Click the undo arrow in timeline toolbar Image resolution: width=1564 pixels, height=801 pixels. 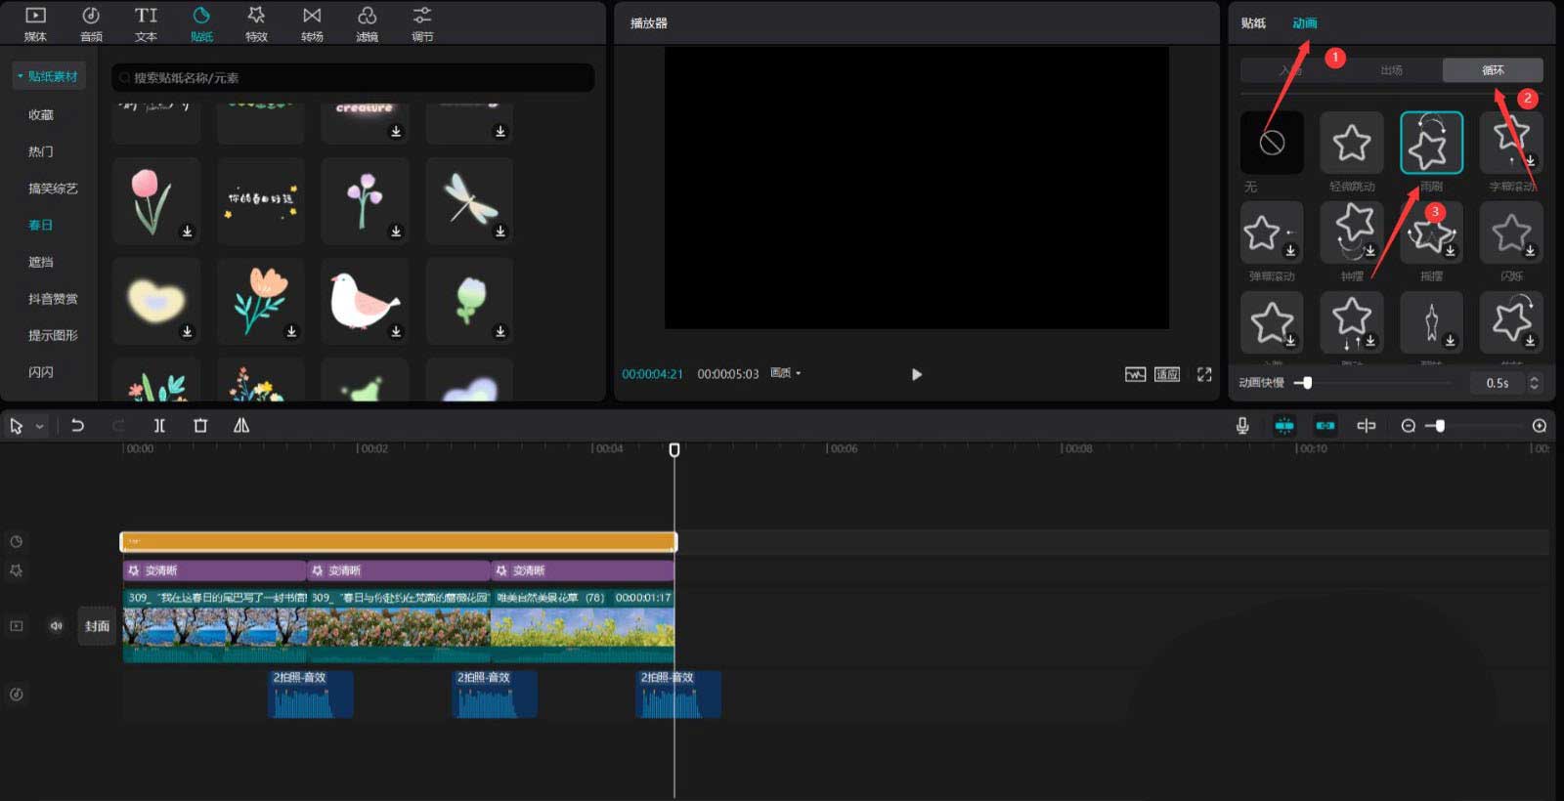77,426
